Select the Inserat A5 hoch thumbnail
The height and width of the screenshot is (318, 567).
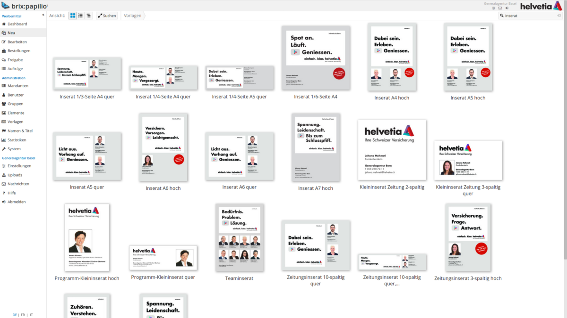pos(468,57)
